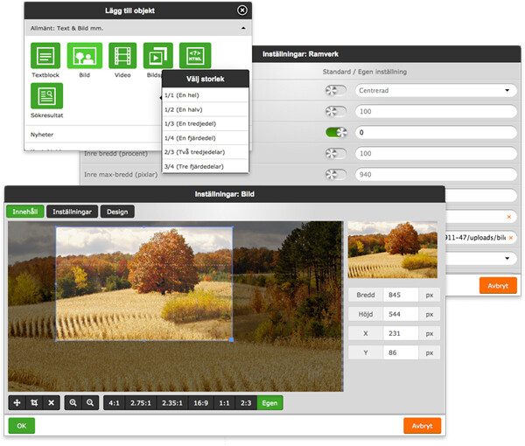Click the X position field showing 231
Image resolution: width=525 pixels, height=446 pixels.
click(401, 333)
